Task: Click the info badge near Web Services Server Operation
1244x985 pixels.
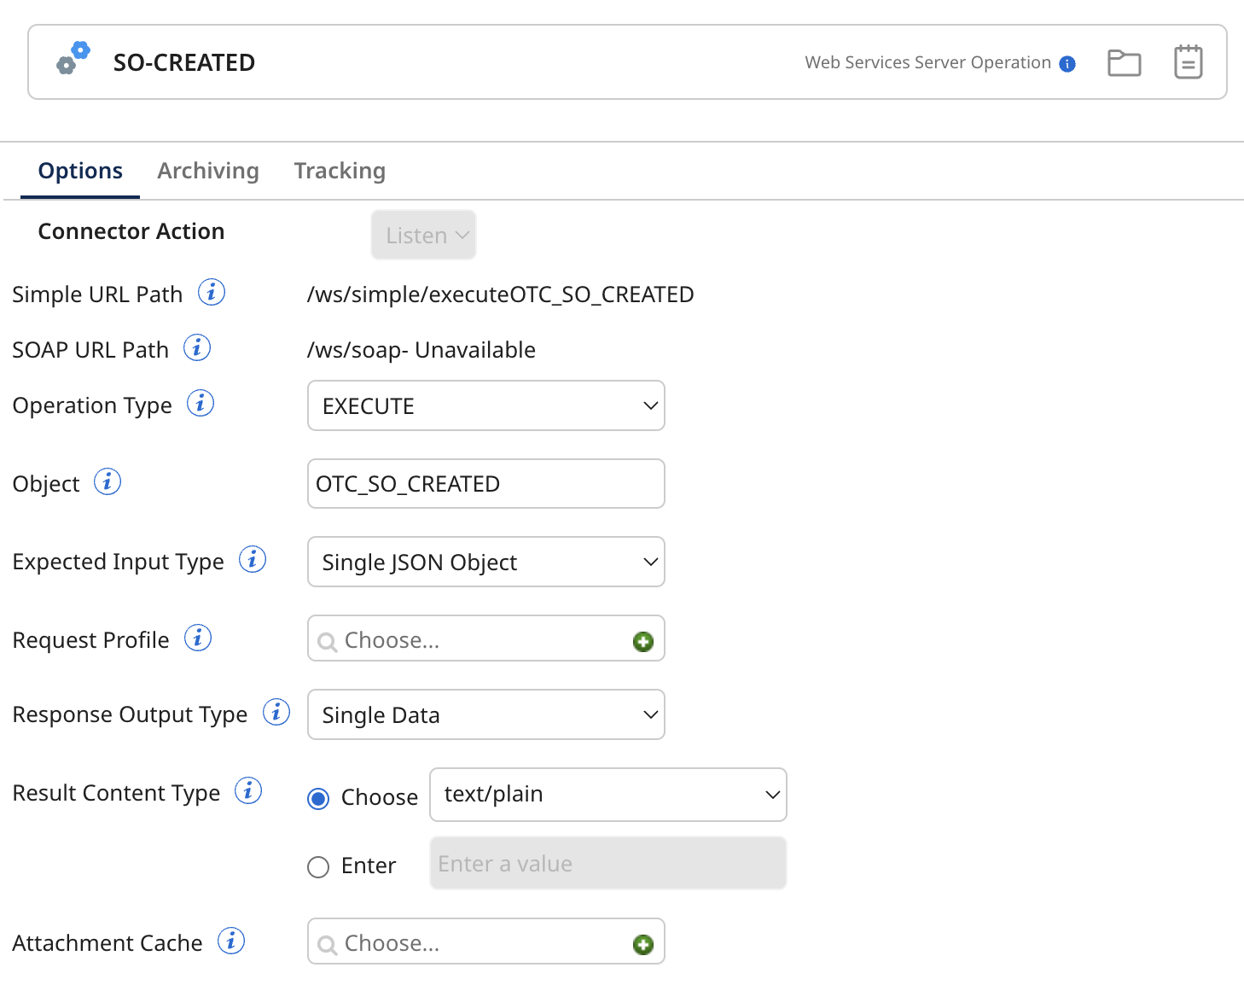Action: [x=1067, y=62]
